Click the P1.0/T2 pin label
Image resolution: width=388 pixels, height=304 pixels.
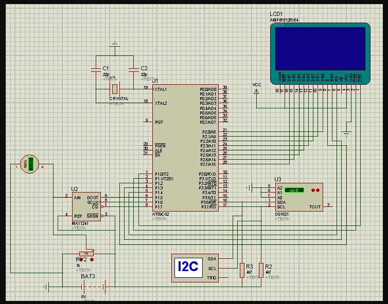point(162,174)
